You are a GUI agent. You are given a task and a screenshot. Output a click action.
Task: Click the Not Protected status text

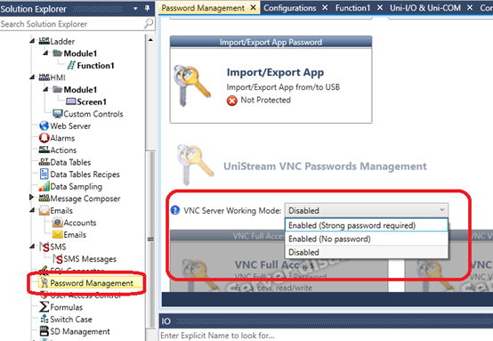pos(266,100)
